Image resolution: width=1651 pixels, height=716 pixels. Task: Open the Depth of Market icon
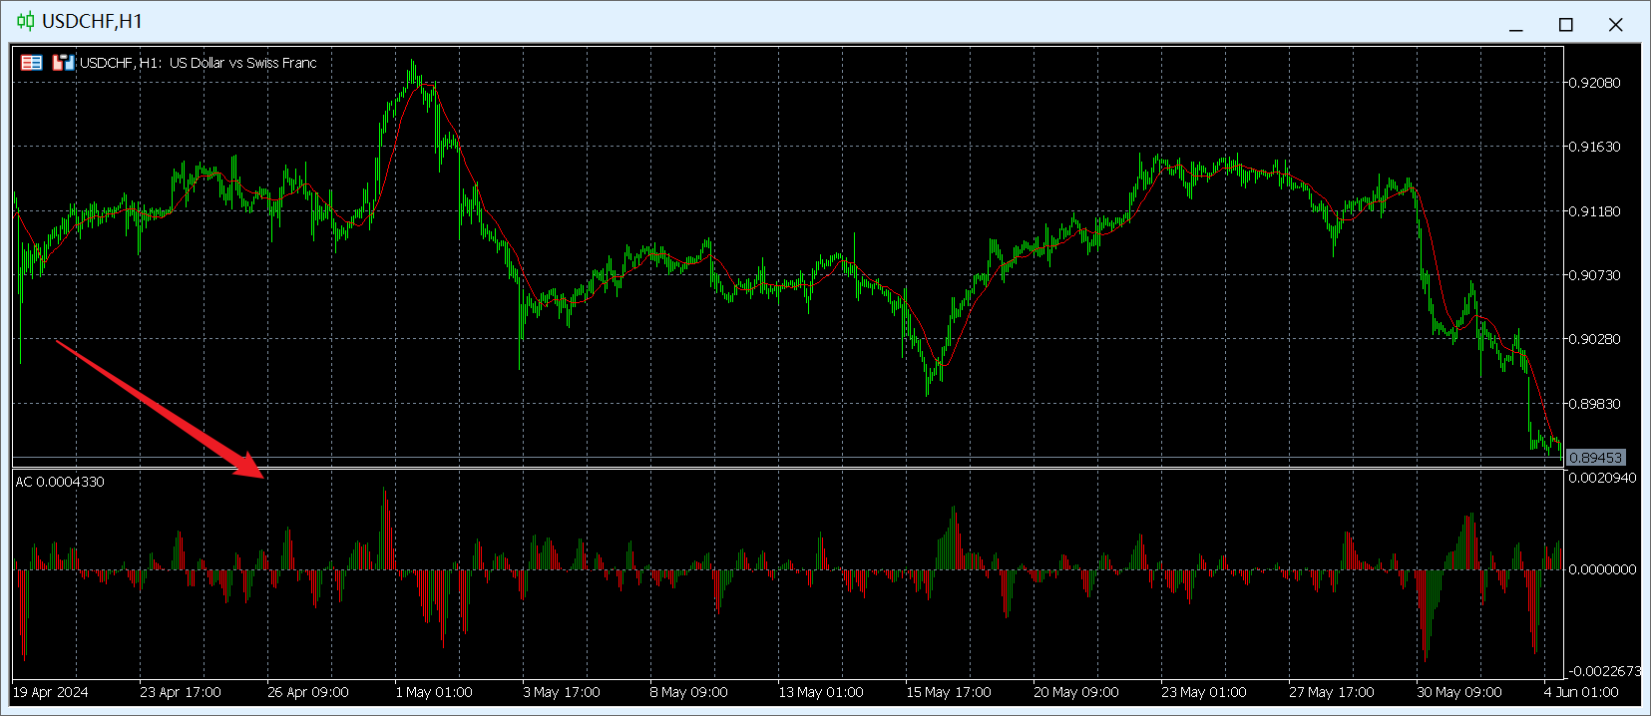tap(64, 63)
